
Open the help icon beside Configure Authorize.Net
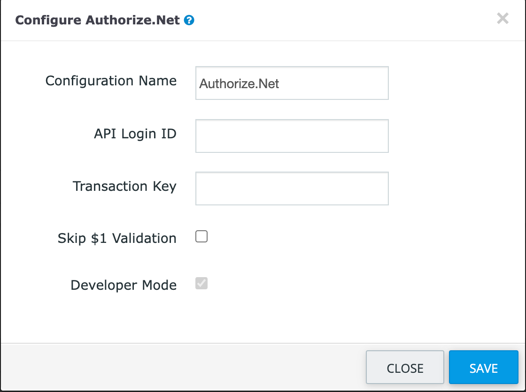(x=189, y=21)
